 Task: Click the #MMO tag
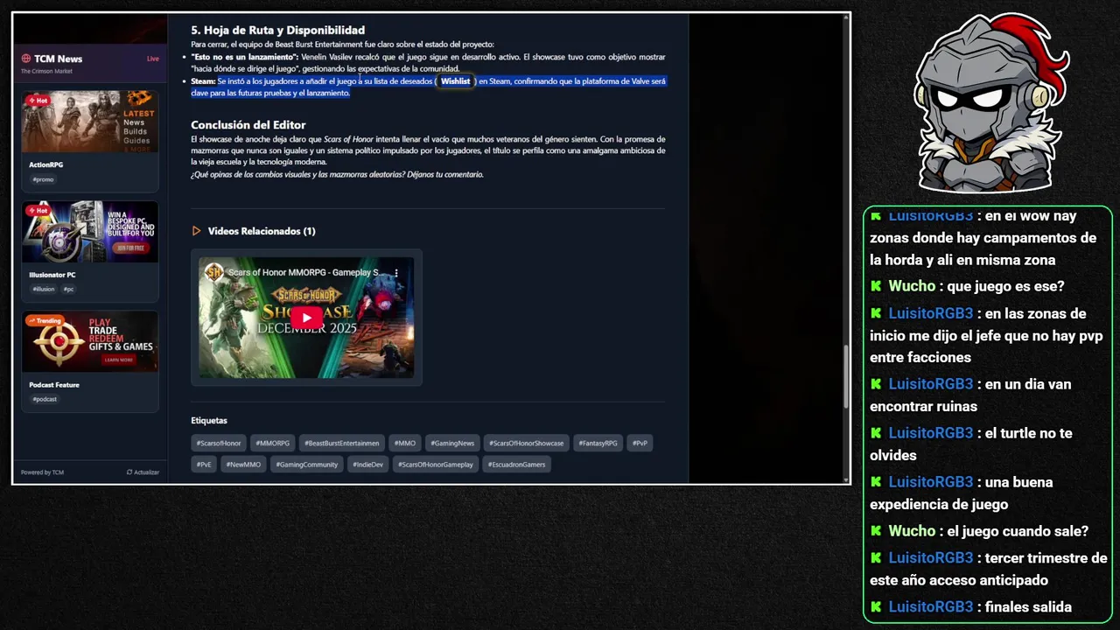point(404,444)
